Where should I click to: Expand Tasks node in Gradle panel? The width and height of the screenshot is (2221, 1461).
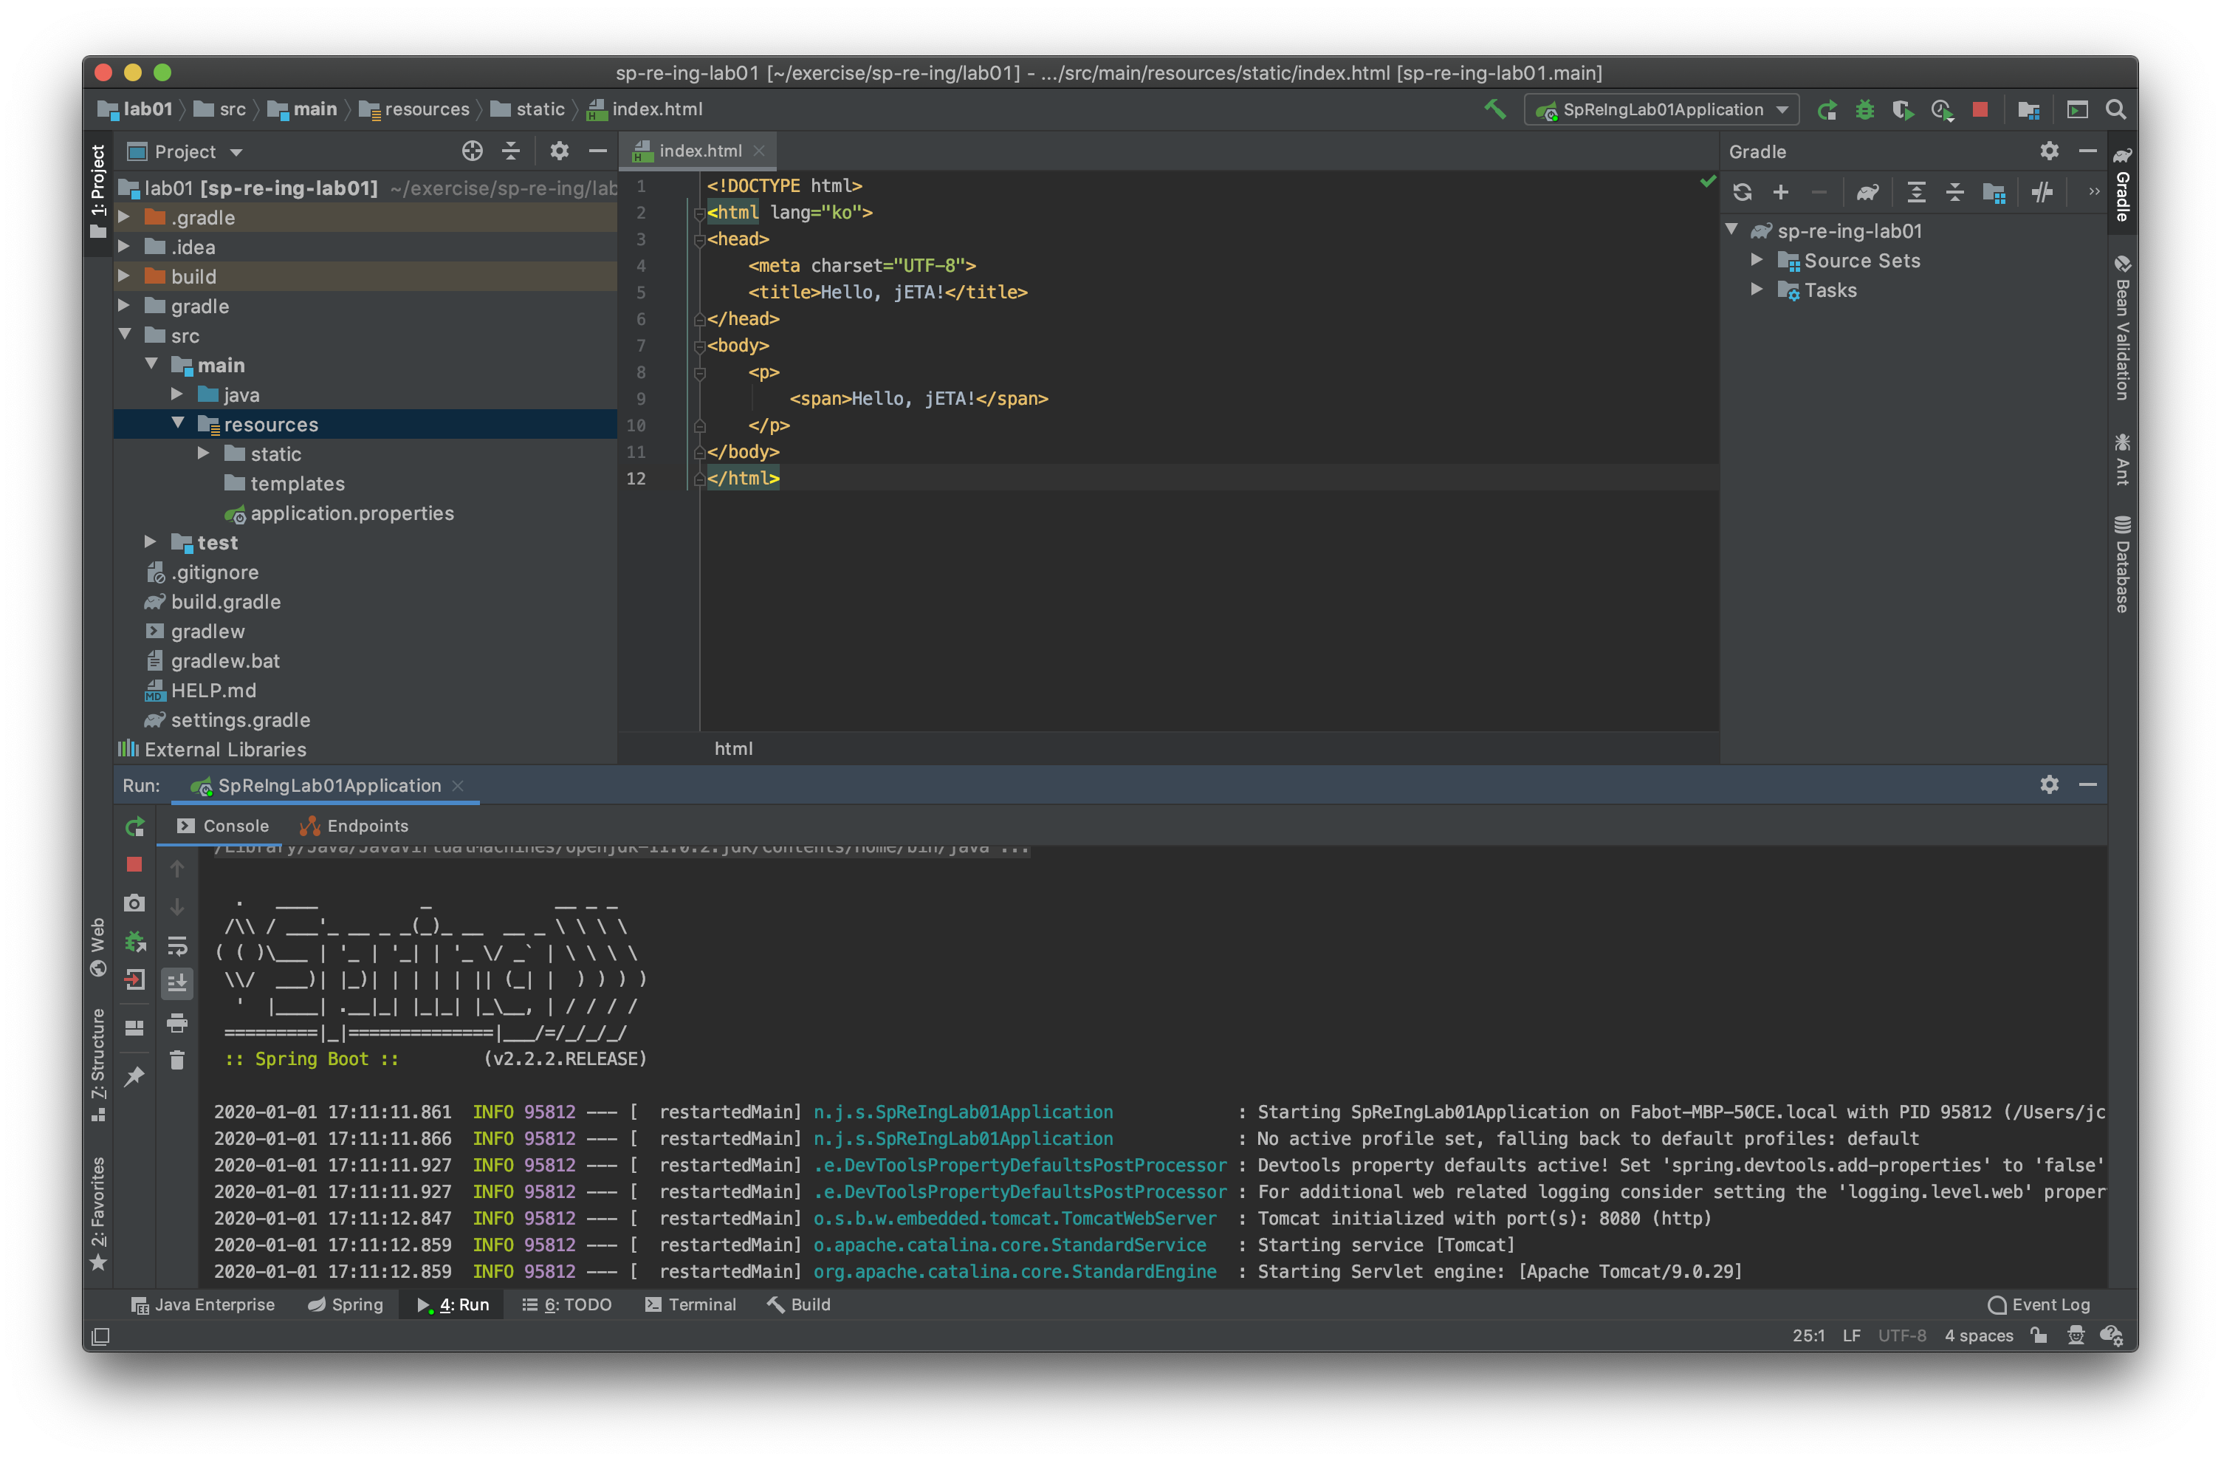tap(1757, 290)
